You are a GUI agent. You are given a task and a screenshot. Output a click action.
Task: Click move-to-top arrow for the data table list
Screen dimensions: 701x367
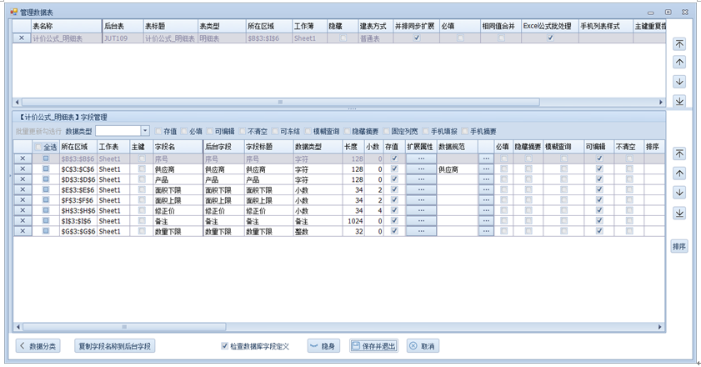tap(679, 44)
